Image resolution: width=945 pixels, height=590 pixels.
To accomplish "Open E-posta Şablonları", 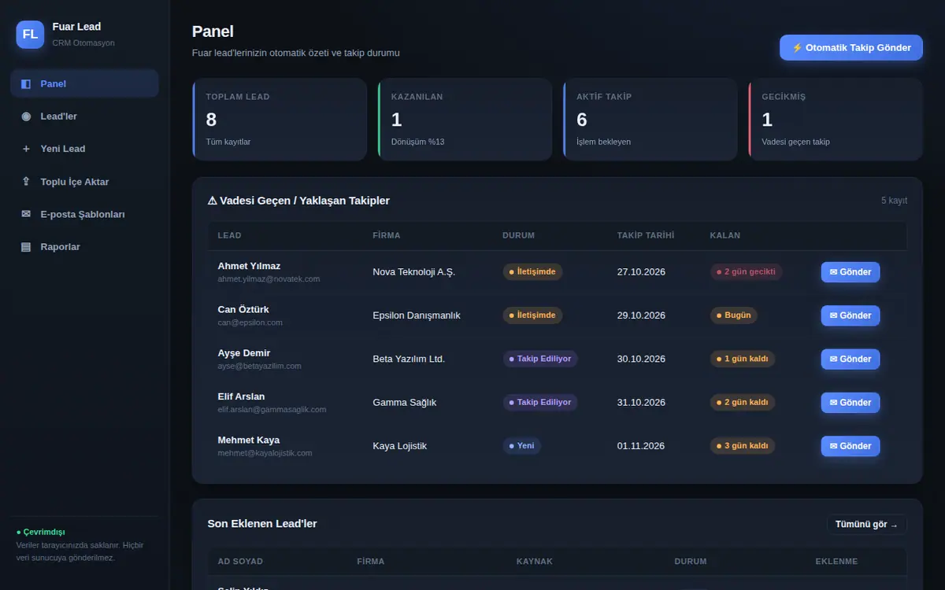I will point(85,214).
